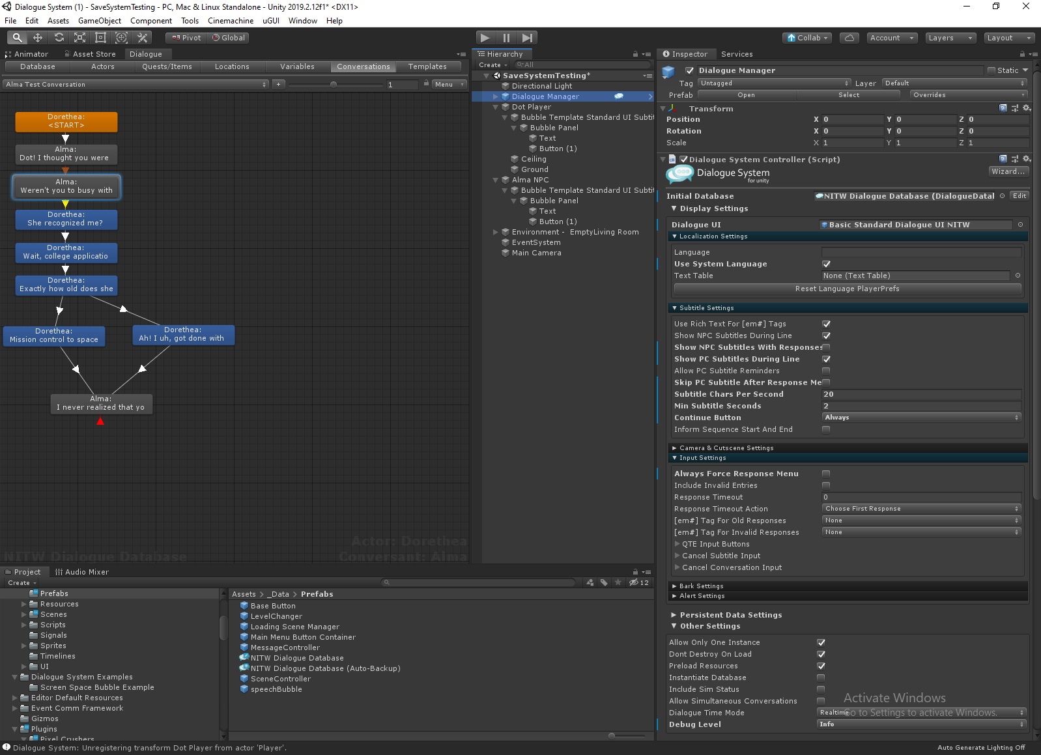
Task: Open the Tag Untagged dropdown
Action: click(775, 83)
